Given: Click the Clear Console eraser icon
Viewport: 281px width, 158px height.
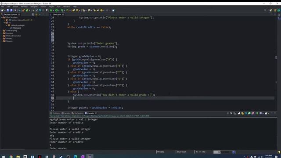Looking at the screenshot, I should (239, 113).
